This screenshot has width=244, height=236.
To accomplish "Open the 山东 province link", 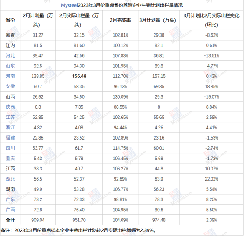I will click(x=10, y=66).
